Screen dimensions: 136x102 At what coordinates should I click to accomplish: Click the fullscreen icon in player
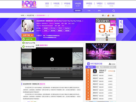tap(66, 69)
